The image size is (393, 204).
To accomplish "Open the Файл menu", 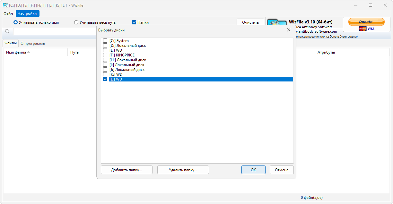I will (x=8, y=13).
